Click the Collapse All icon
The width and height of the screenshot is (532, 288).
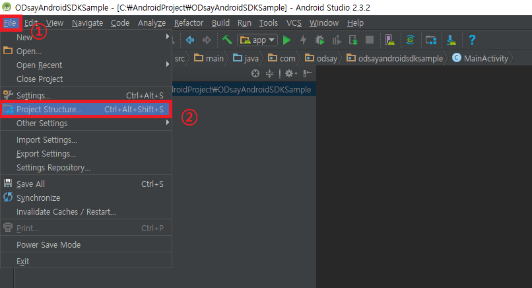click(x=270, y=73)
